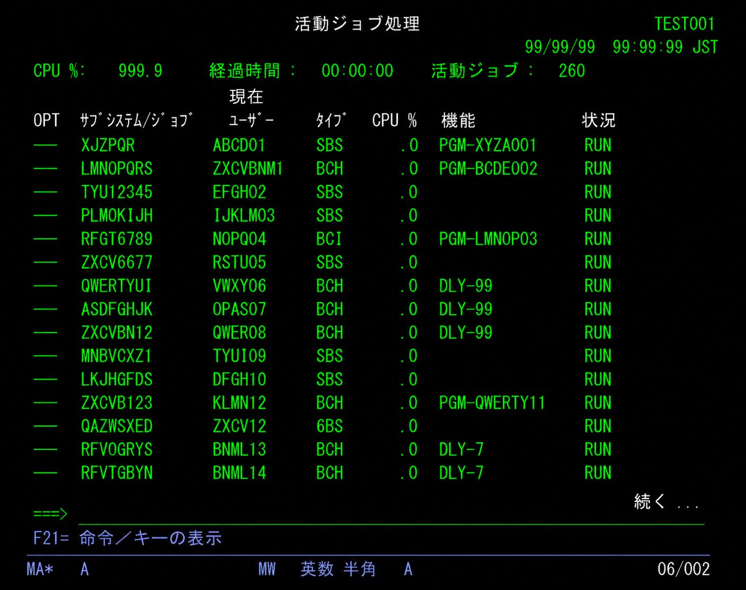Click the CPU % value 999.9
This screenshot has width=746, height=590.
(140, 71)
